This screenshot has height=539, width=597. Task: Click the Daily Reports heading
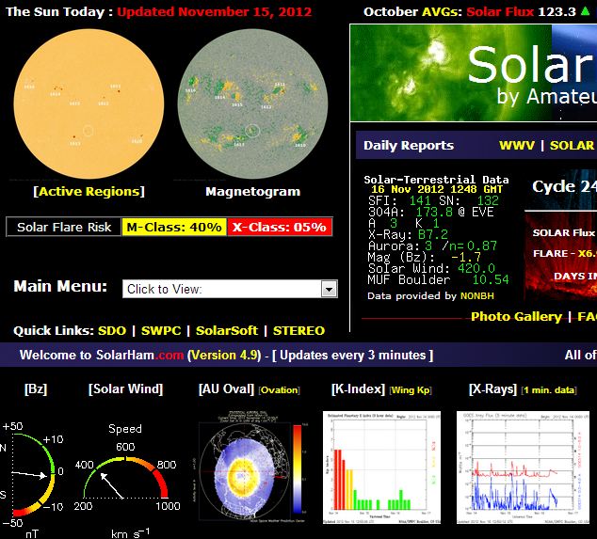(x=409, y=145)
